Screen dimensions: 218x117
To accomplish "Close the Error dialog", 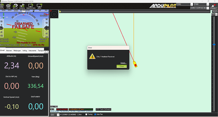I will pyautogui.click(x=122, y=66).
